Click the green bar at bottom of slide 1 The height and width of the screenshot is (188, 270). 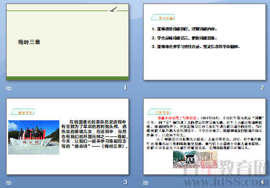click(x=68, y=78)
